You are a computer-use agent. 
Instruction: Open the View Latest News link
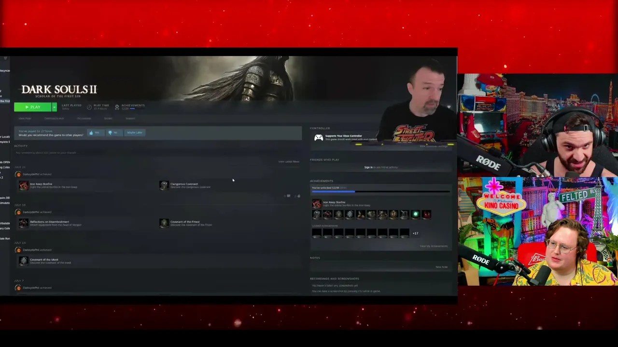[x=289, y=161]
